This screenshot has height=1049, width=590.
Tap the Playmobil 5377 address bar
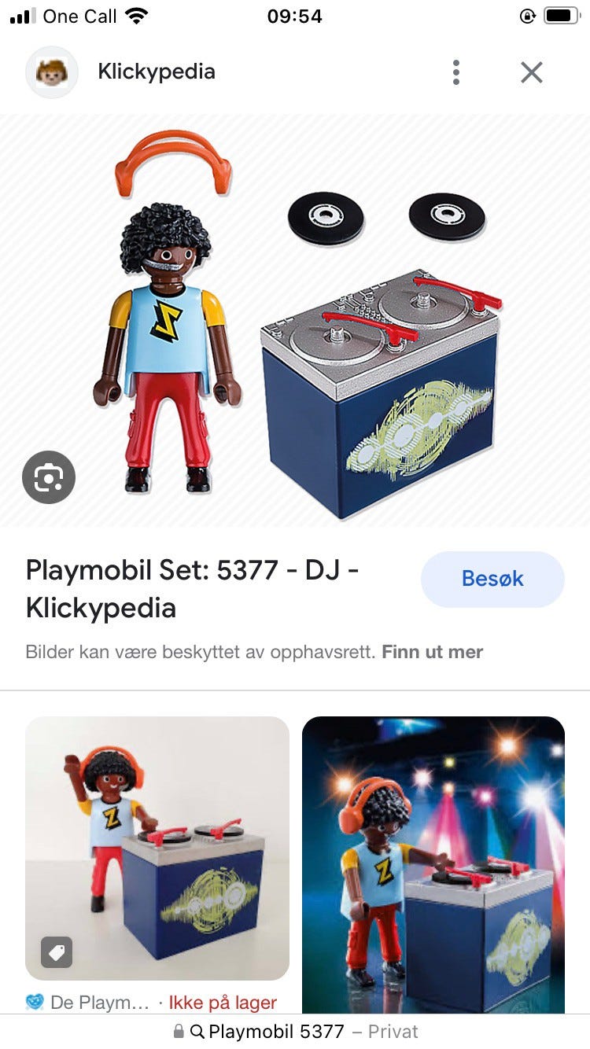tap(295, 1031)
